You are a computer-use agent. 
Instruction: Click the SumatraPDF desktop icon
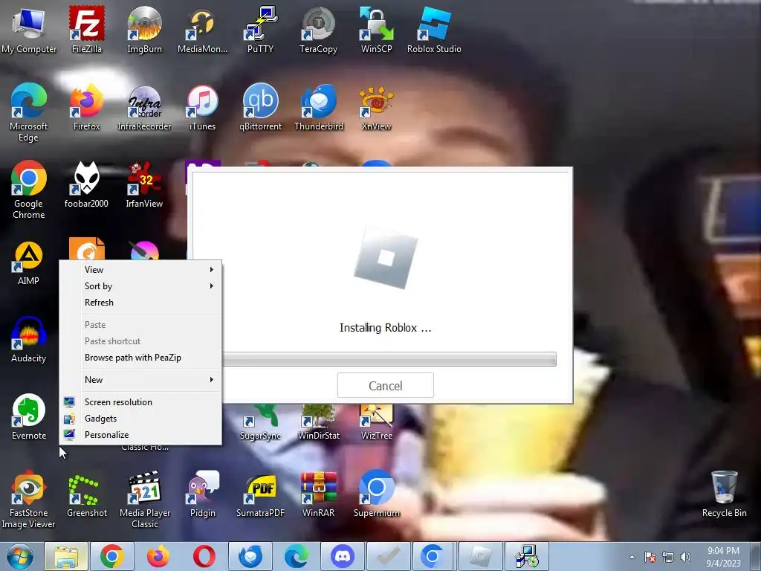click(260, 494)
